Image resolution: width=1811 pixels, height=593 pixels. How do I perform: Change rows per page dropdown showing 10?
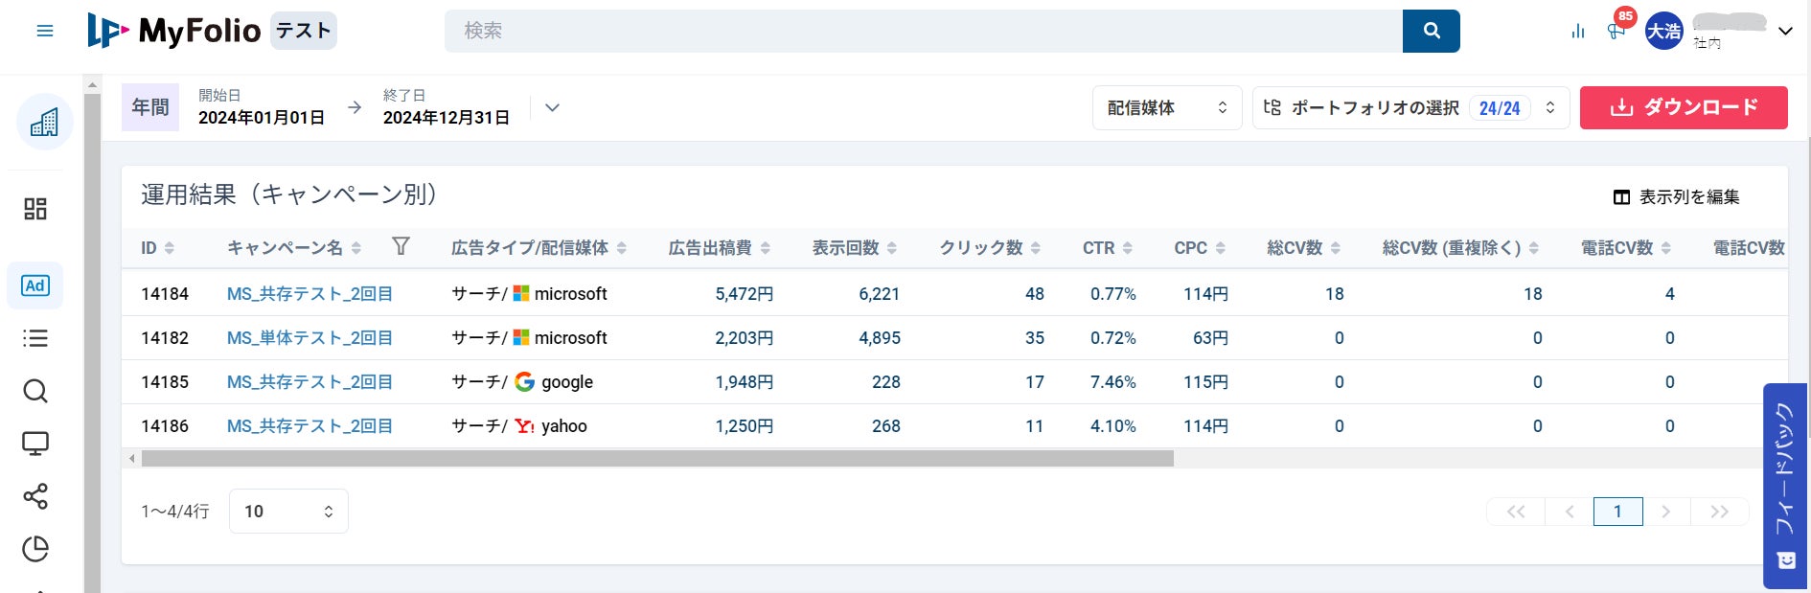coord(288,512)
